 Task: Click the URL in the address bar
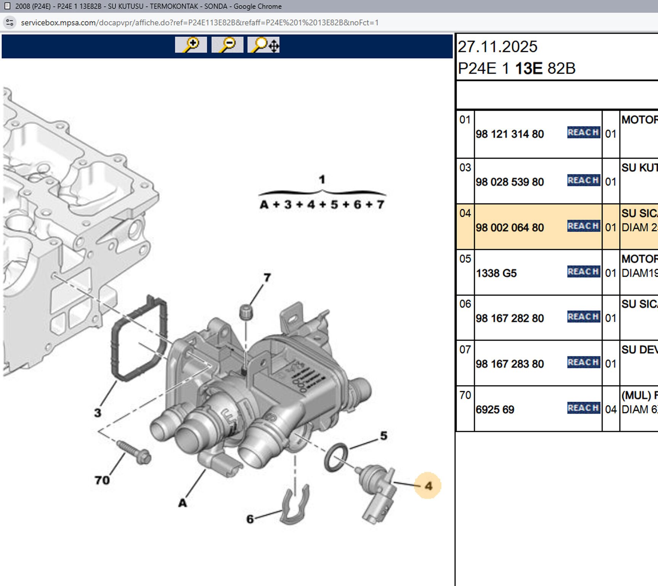[199, 23]
